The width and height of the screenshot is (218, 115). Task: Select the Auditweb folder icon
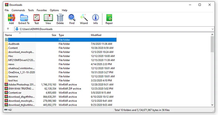coord(6,44)
